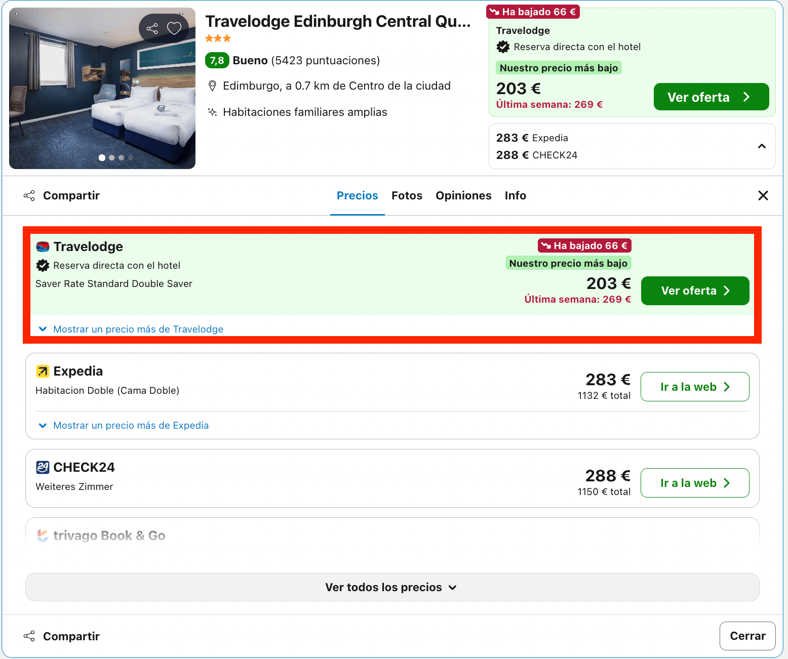Image resolution: width=788 pixels, height=659 pixels.
Task: Collapse the Expedia and CHECK24 price summary
Action: [762, 146]
